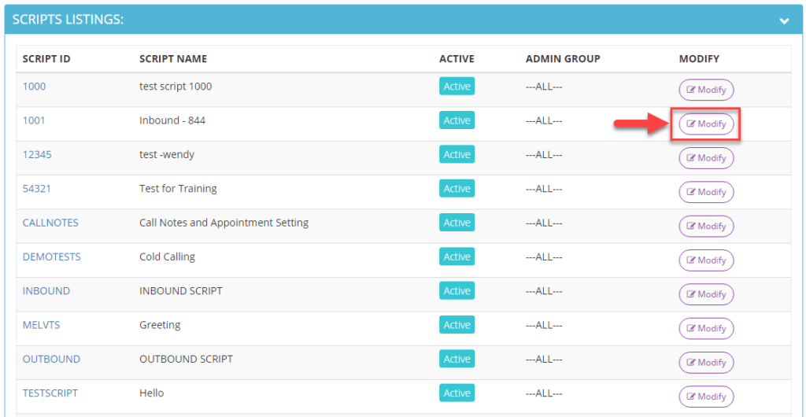The width and height of the screenshot is (806, 417).
Task: Click the SCRIPT NAME column header
Action: pos(173,59)
